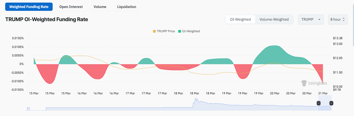Grab the left handle of range selector
The image size is (354, 116).
(x=318, y=103)
